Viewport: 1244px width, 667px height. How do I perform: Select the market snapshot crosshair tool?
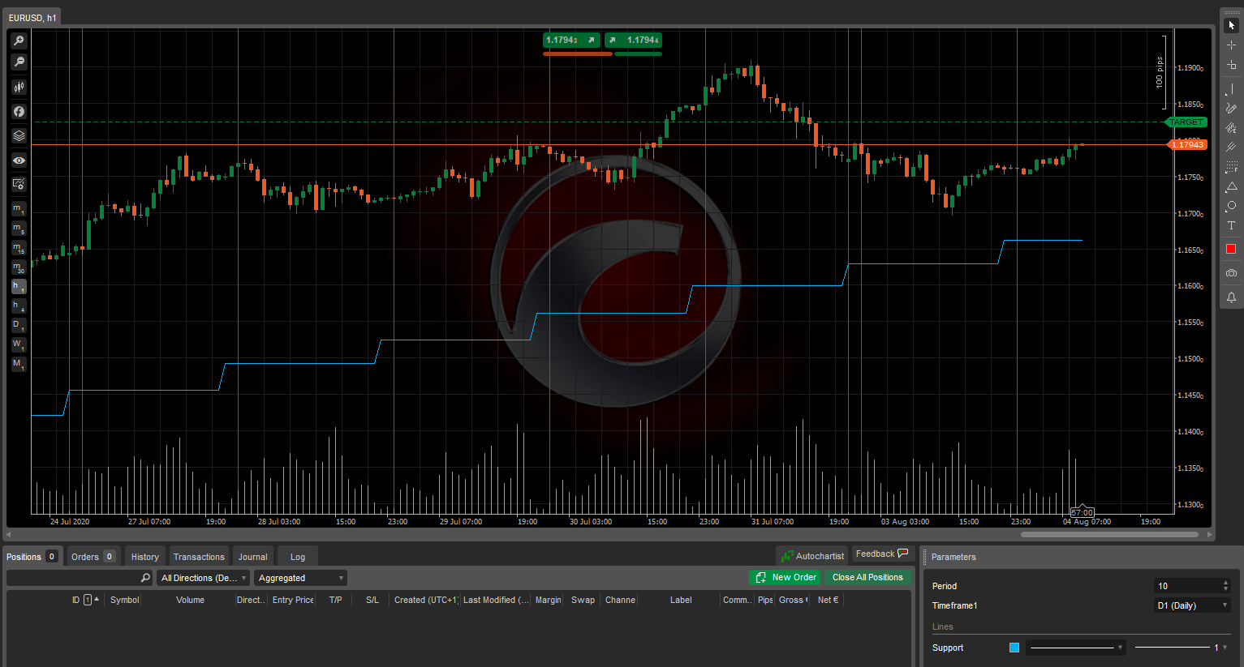coord(1231,64)
